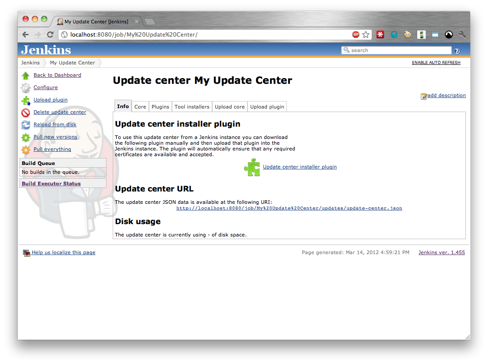Click the bookmark star icon

pyautogui.click(x=366, y=34)
